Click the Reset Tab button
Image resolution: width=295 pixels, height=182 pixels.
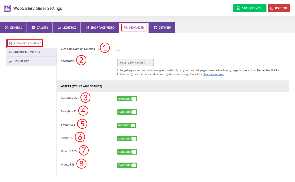pos(279,8)
